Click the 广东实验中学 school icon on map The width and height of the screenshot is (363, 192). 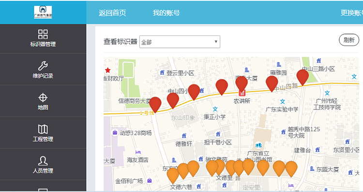[x=283, y=101]
